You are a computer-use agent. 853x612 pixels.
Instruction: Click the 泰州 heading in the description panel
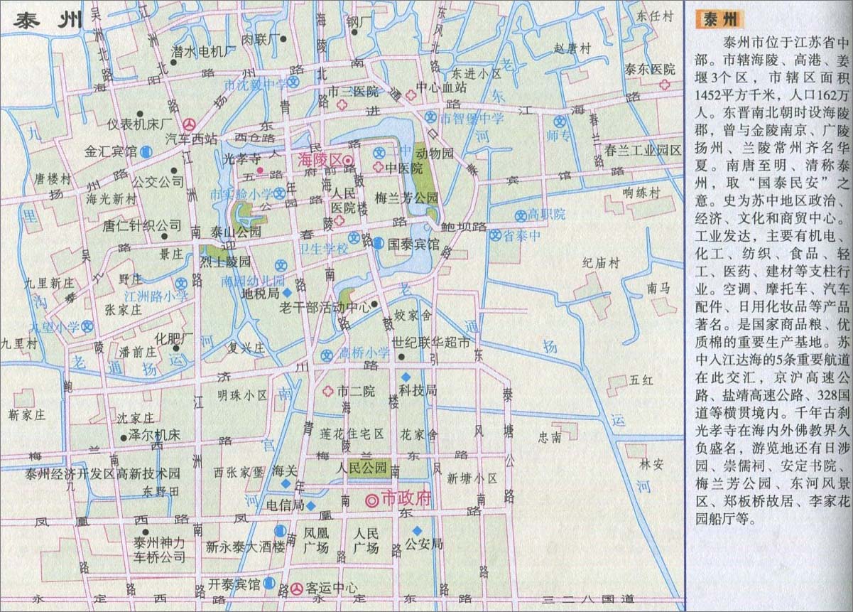(x=720, y=19)
